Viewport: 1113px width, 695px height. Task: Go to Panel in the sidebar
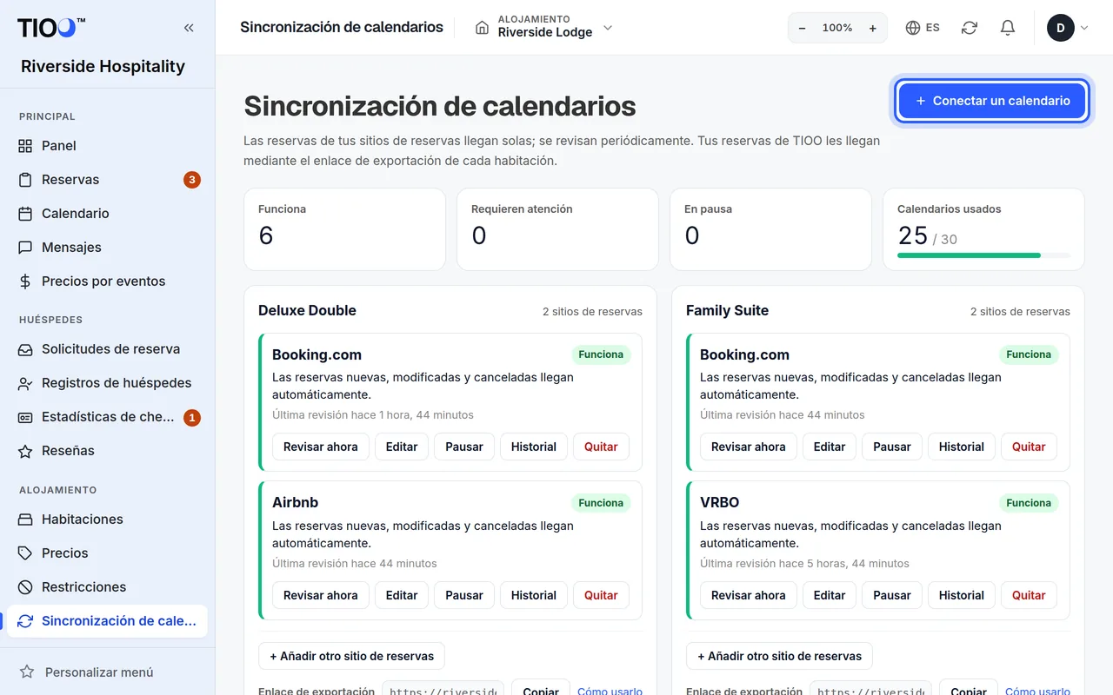pos(108,146)
